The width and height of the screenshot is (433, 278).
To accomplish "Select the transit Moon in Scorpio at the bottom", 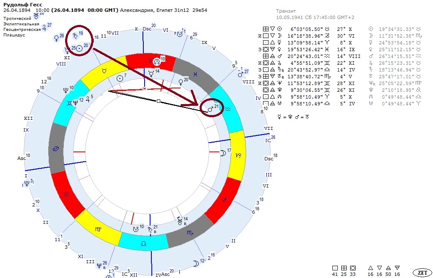I will click(x=196, y=264).
